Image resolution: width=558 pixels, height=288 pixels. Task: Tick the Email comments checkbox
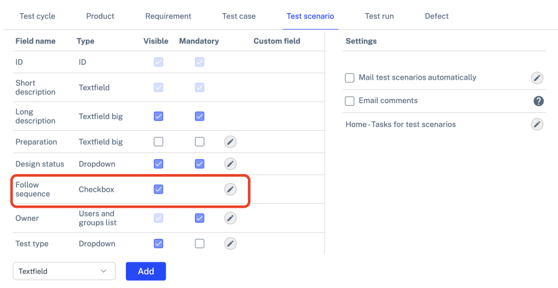click(x=350, y=101)
